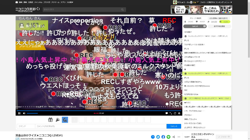This screenshot has height=140, width=250.
Task: Select the コメント tab in side panel
Action: [195, 26]
